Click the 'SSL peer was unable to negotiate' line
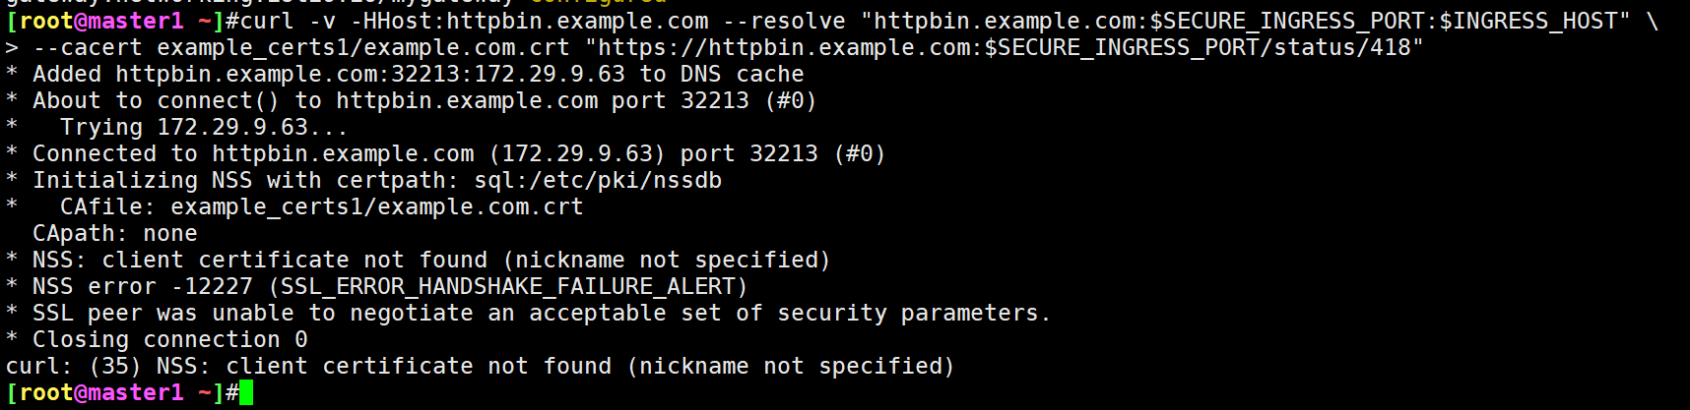This screenshot has width=1690, height=410. tap(528, 313)
